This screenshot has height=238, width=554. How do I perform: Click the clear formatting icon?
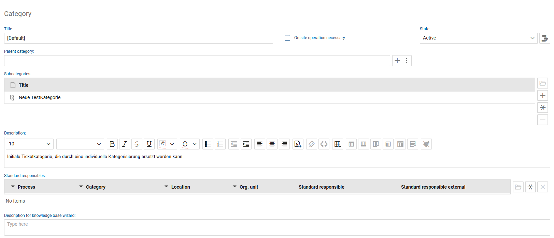point(426,144)
